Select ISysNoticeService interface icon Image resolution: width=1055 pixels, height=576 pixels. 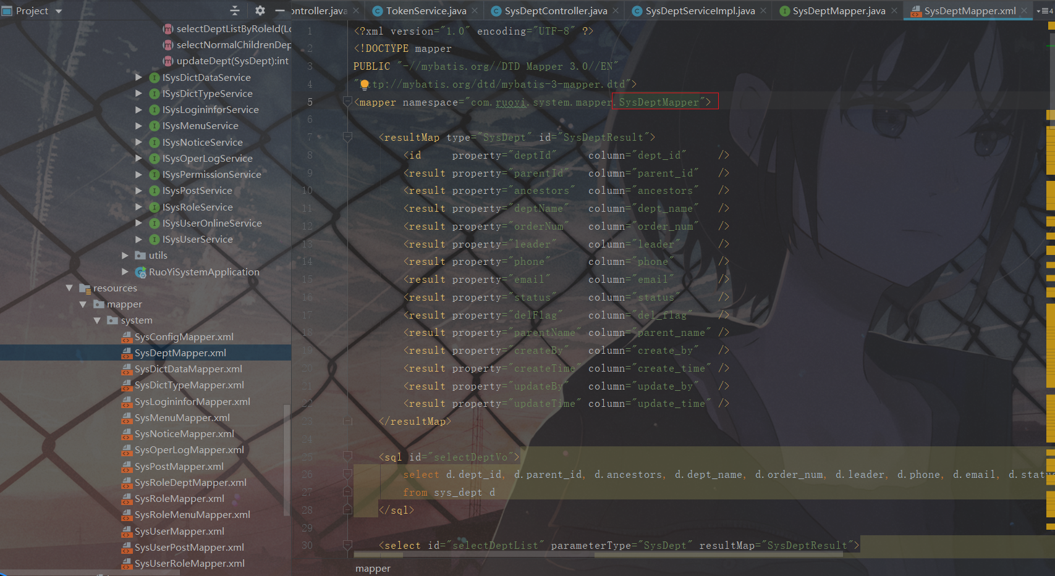[x=155, y=142]
